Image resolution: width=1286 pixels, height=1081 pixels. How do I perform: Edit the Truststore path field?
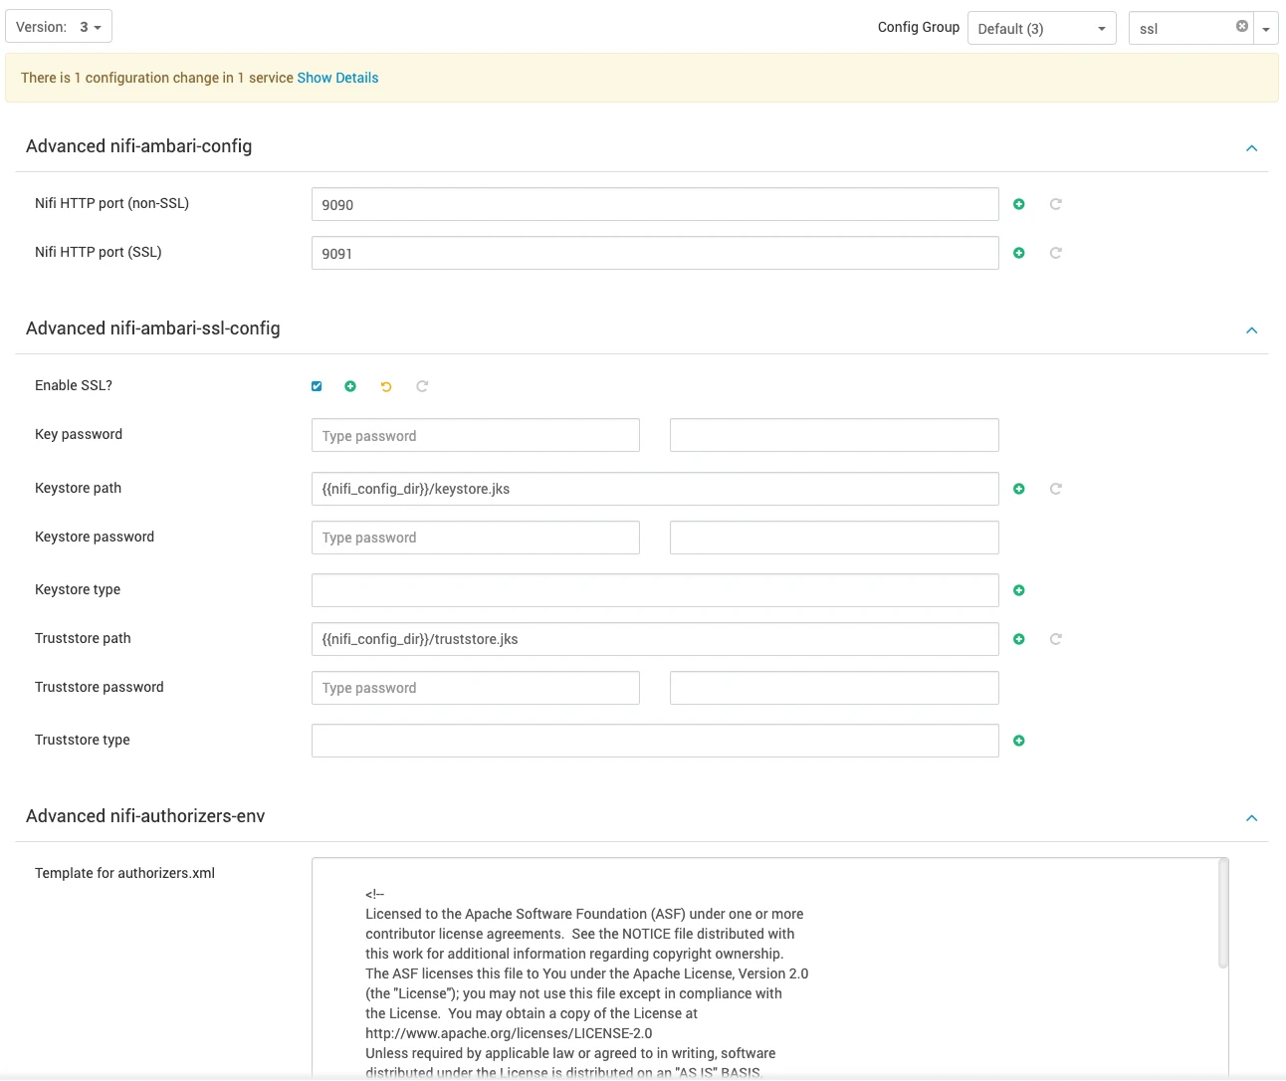click(655, 639)
